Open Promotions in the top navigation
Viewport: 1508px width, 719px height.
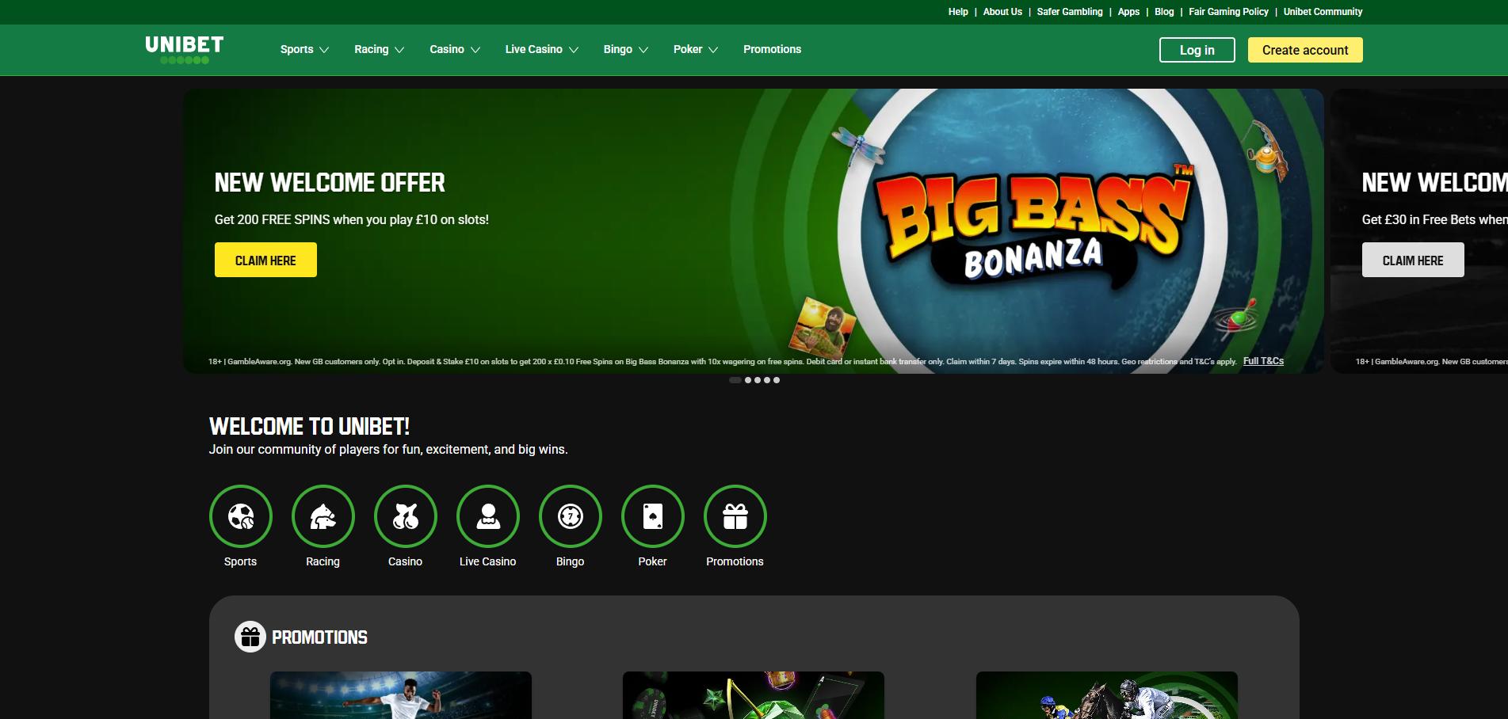click(772, 49)
